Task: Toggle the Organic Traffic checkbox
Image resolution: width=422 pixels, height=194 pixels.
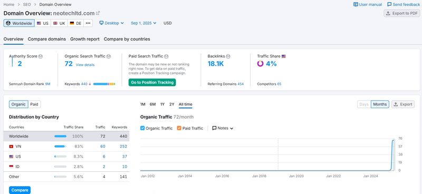Action: (x=142, y=128)
